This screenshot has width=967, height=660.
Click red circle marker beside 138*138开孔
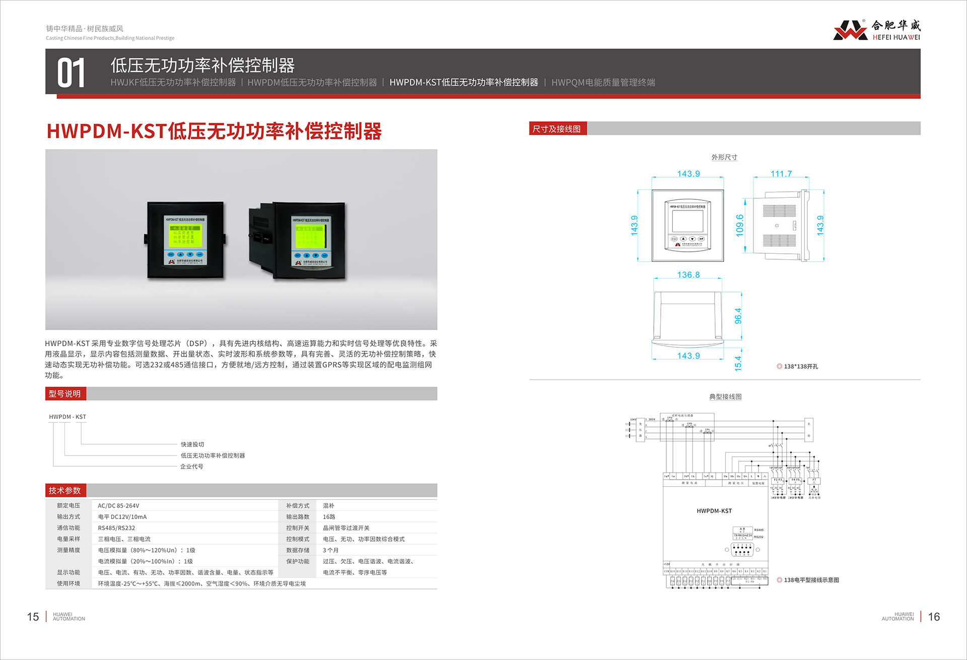[779, 366]
